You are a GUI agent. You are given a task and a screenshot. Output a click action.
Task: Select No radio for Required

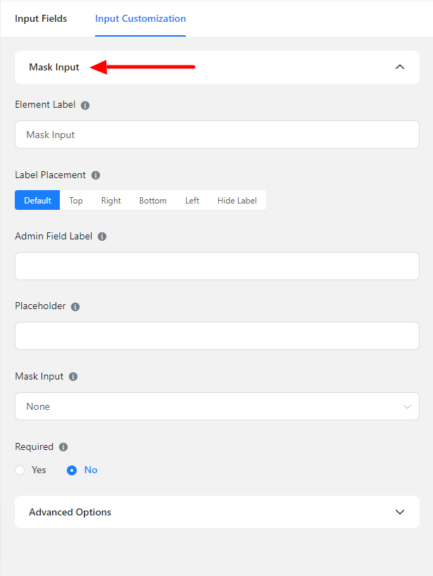click(72, 470)
